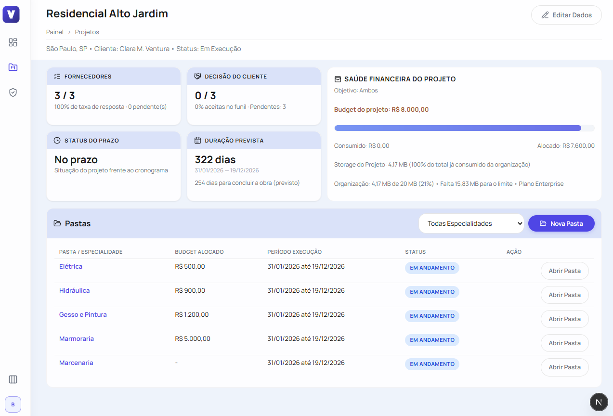
Task: Open the shield check icon in sidebar
Action: point(13,92)
